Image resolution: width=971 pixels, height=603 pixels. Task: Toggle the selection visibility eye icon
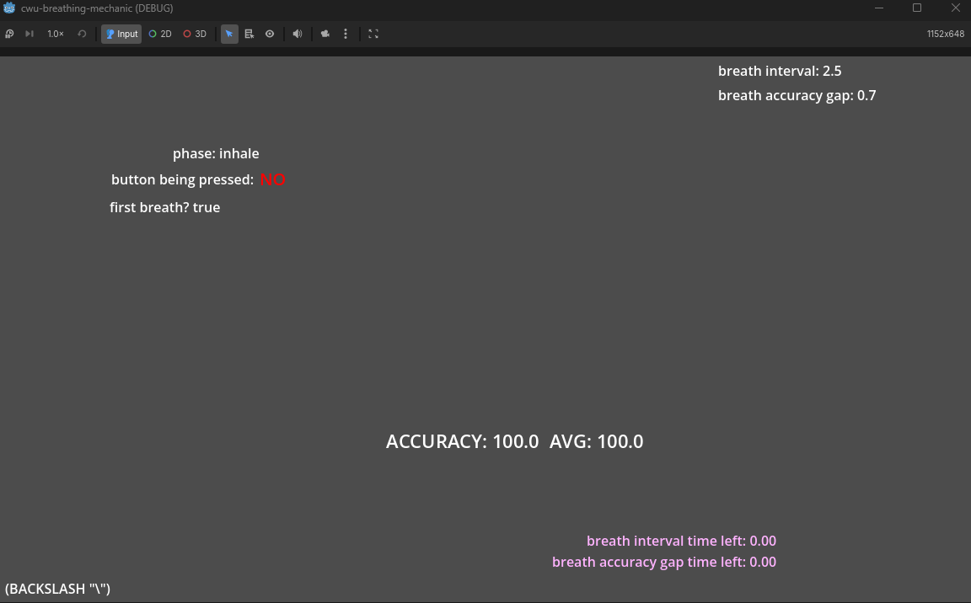270,34
